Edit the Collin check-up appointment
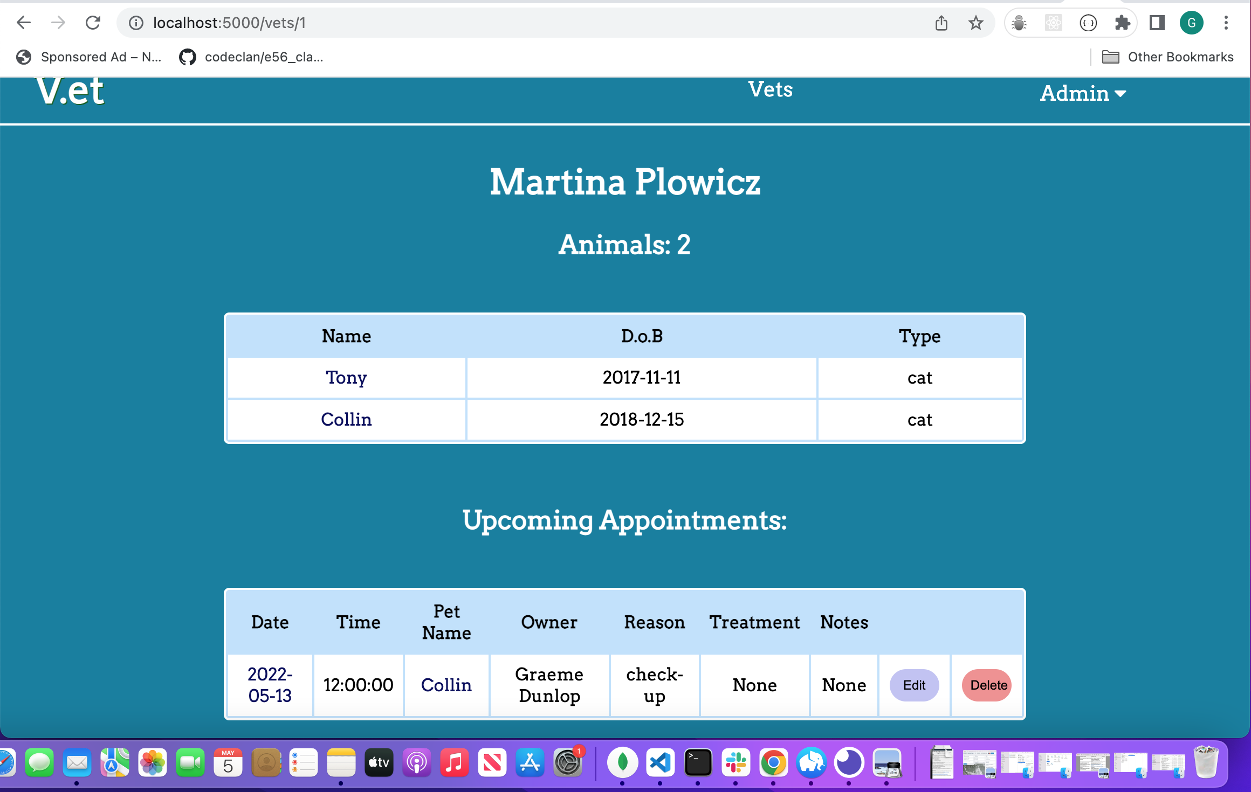1251x792 pixels. point(914,685)
